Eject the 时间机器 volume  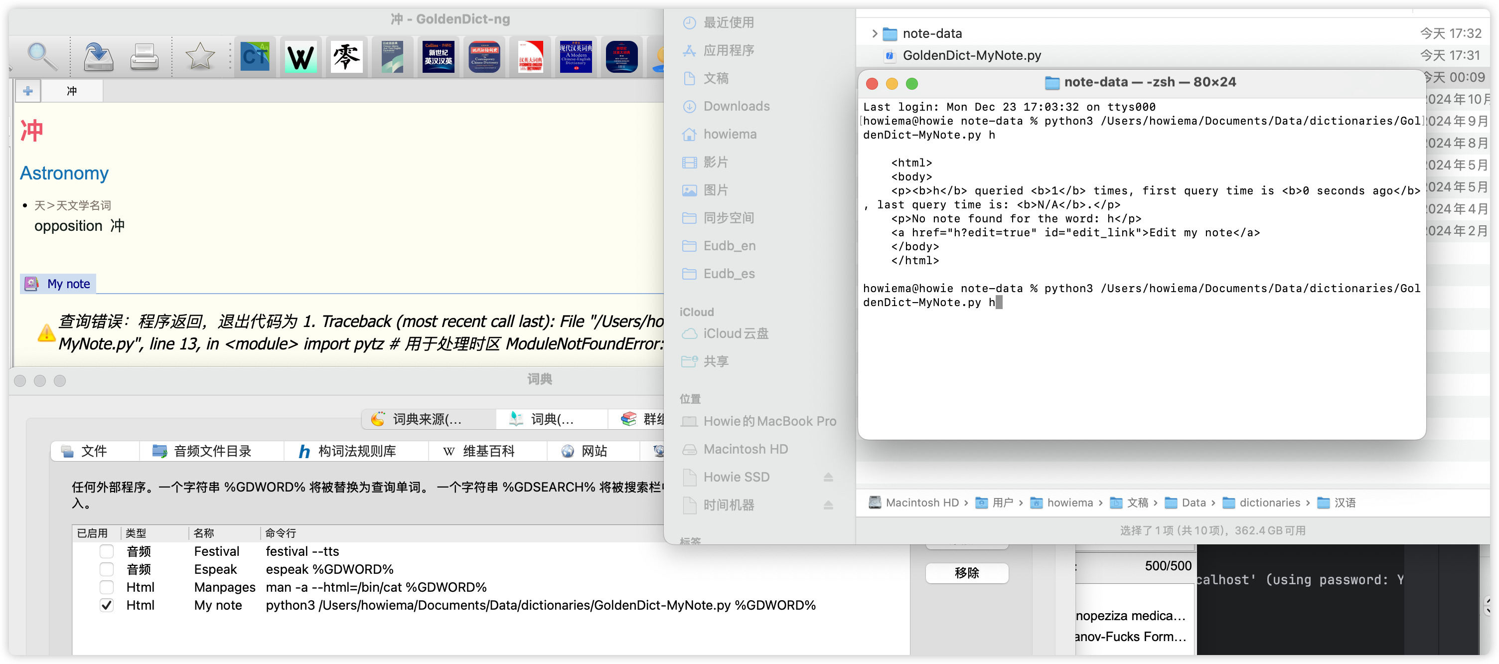tap(828, 505)
